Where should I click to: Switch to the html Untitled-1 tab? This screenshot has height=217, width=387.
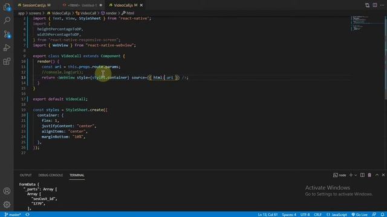82,5
